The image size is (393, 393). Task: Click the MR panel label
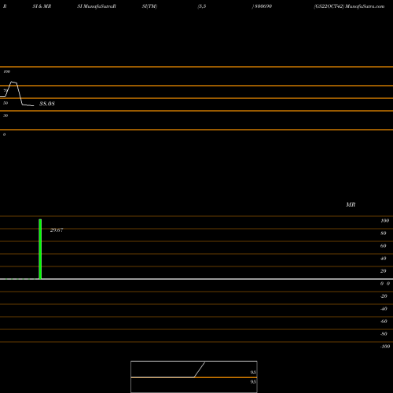click(351, 204)
